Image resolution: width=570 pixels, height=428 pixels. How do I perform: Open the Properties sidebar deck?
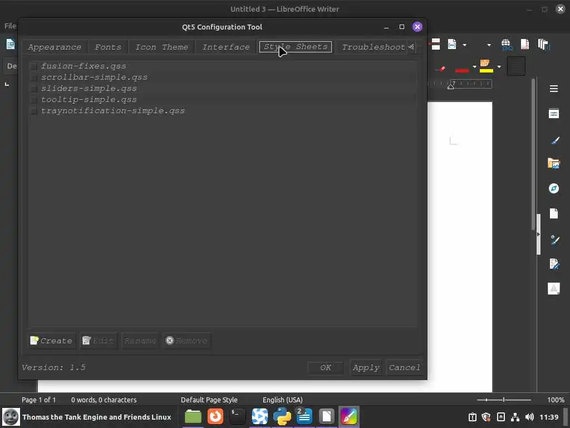tap(554, 114)
